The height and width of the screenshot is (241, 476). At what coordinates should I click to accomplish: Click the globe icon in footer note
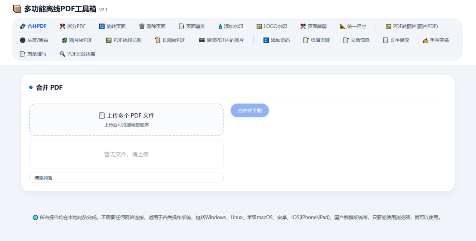[36, 218]
